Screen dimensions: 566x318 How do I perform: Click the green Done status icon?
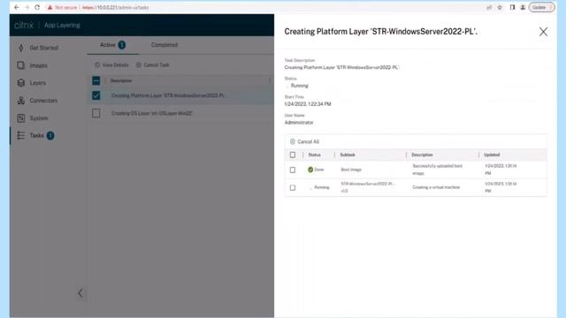[x=310, y=170]
